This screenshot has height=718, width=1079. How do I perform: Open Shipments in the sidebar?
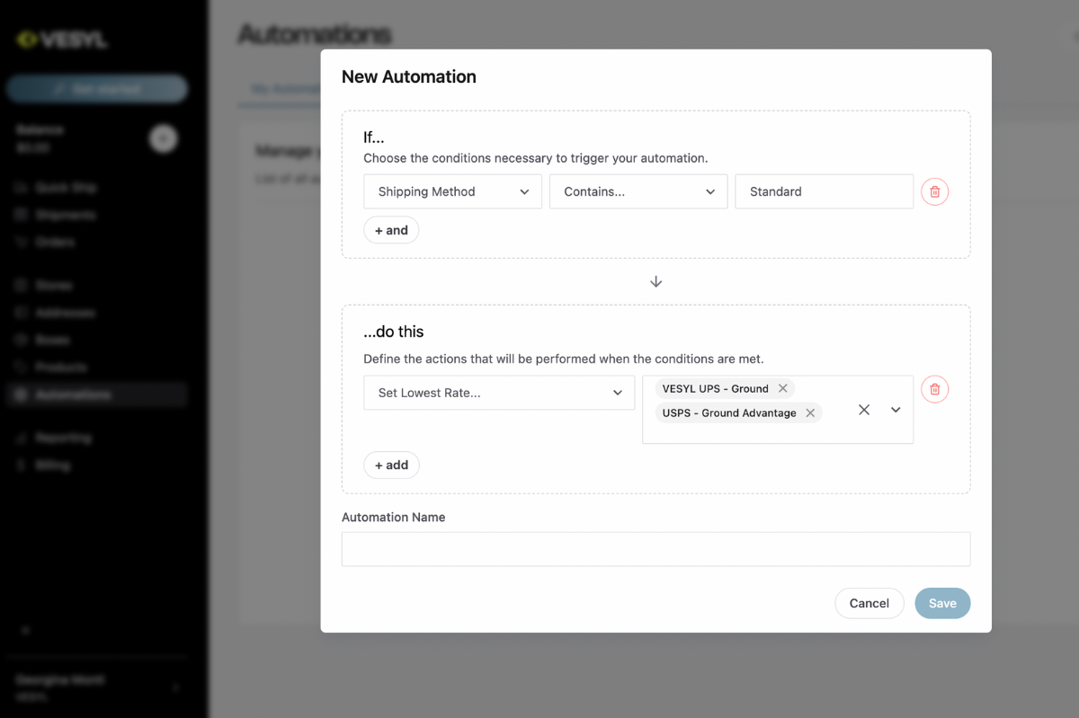coord(66,216)
